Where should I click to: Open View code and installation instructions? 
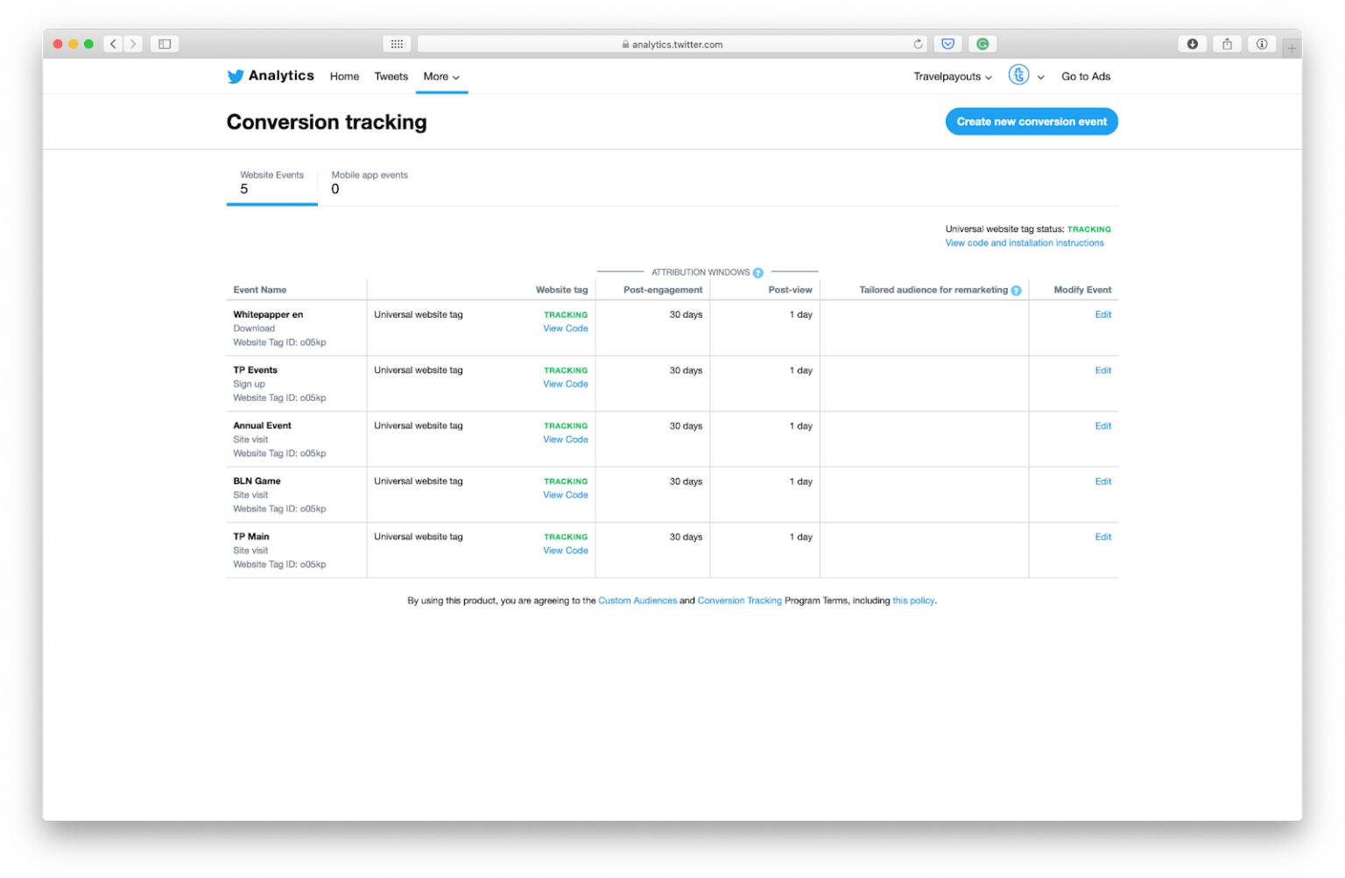tap(1025, 242)
